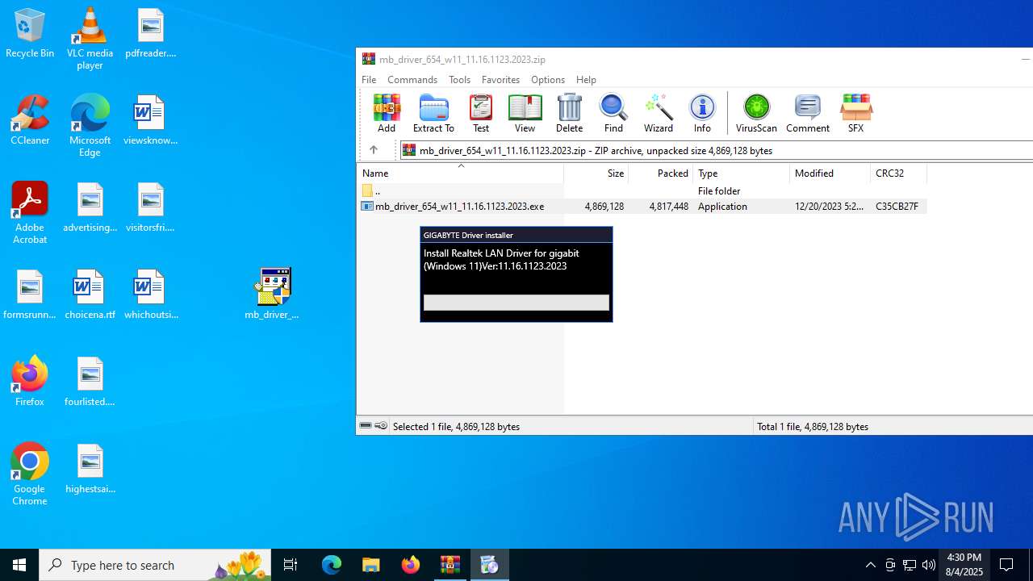Open the Commands menu
The height and width of the screenshot is (581, 1033).
coord(412,80)
